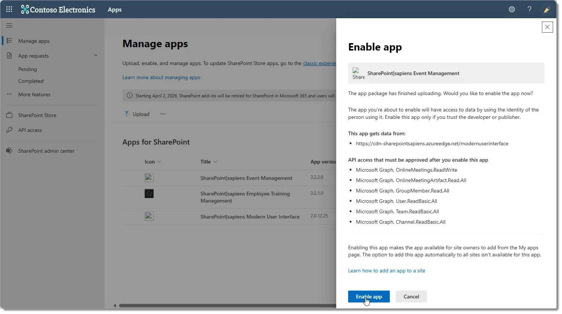Screen dimensions: 562x314
Task: Click the SharePoint admin center icon
Action: pos(9,151)
